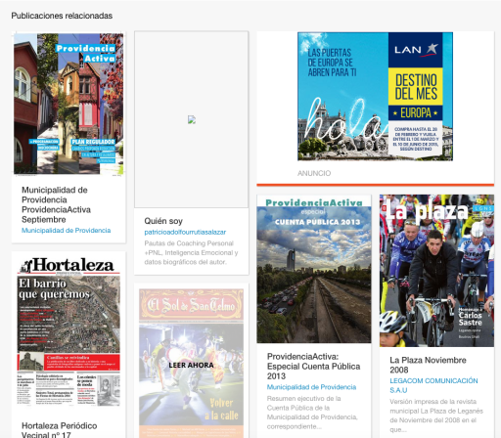Click the broken image in Quién soy card
The width and height of the screenshot is (501, 438).
[x=192, y=119]
